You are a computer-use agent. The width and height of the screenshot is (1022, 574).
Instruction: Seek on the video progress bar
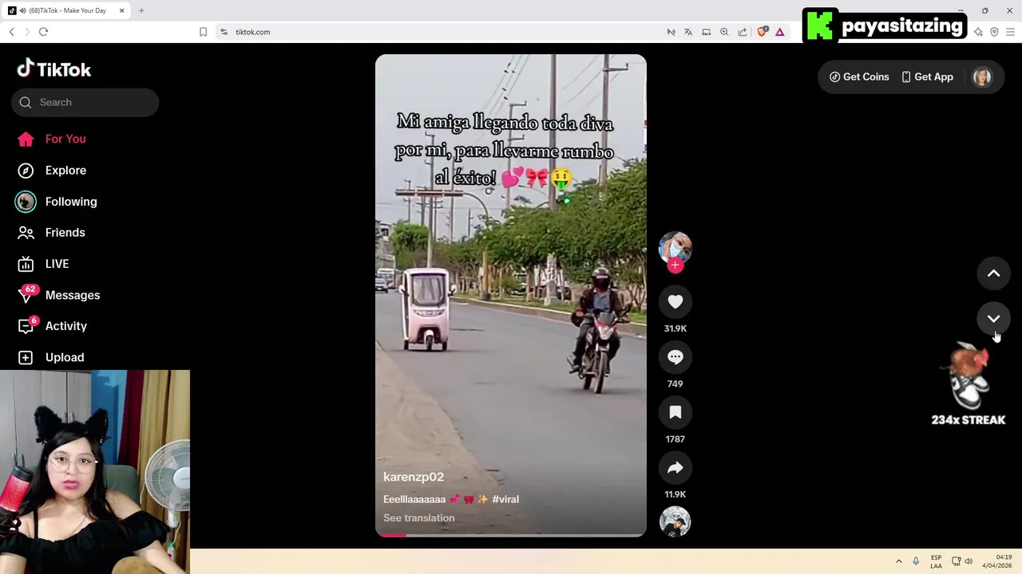click(511, 535)
